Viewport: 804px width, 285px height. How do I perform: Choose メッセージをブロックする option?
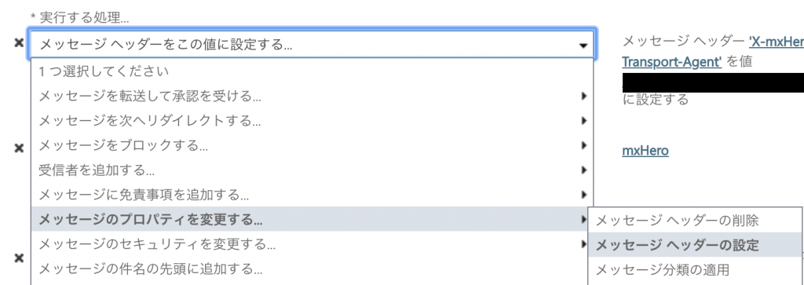point(312,145)
